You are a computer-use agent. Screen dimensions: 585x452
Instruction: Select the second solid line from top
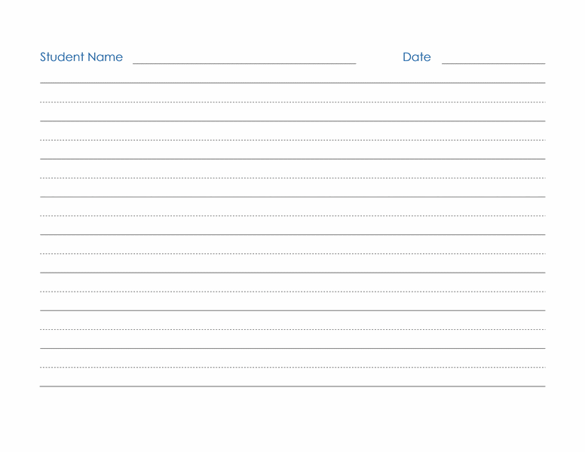coord(292,121)
